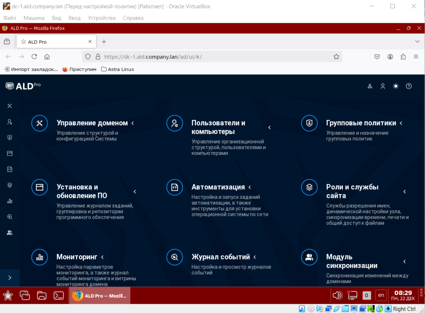Expand the Модуль синхронизации chevron
The height and width of the screenshot is (313, 425).
404,262
